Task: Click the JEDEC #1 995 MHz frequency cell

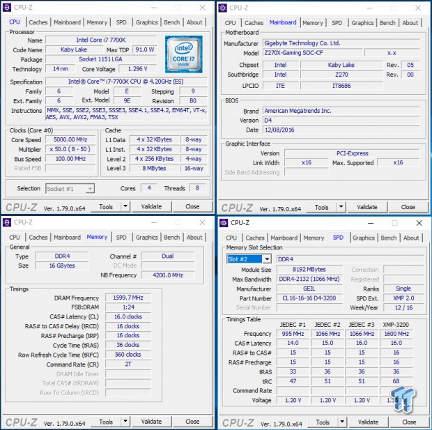Action: [293, 334]
